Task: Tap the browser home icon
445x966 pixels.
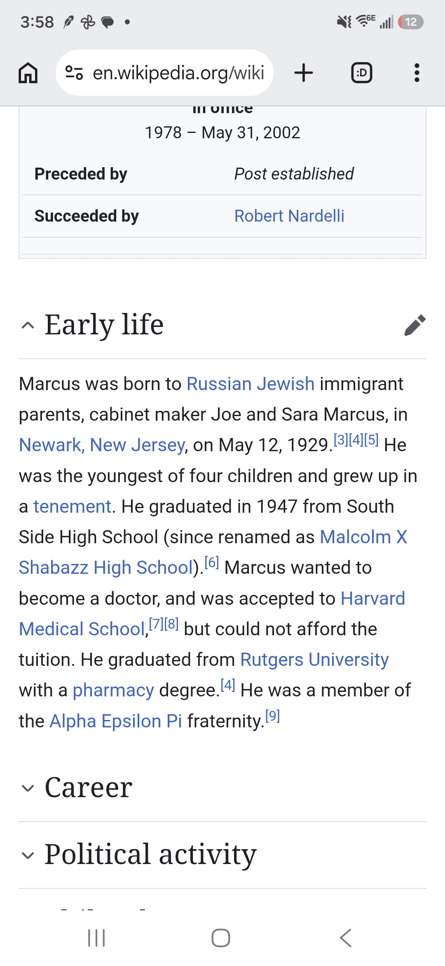Action: point(28,73)
